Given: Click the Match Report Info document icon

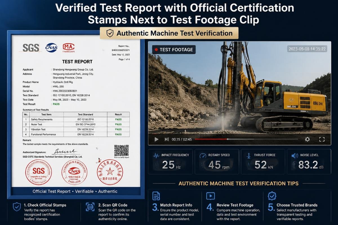Looking at the screenshot, I should [x=156, y=196].
